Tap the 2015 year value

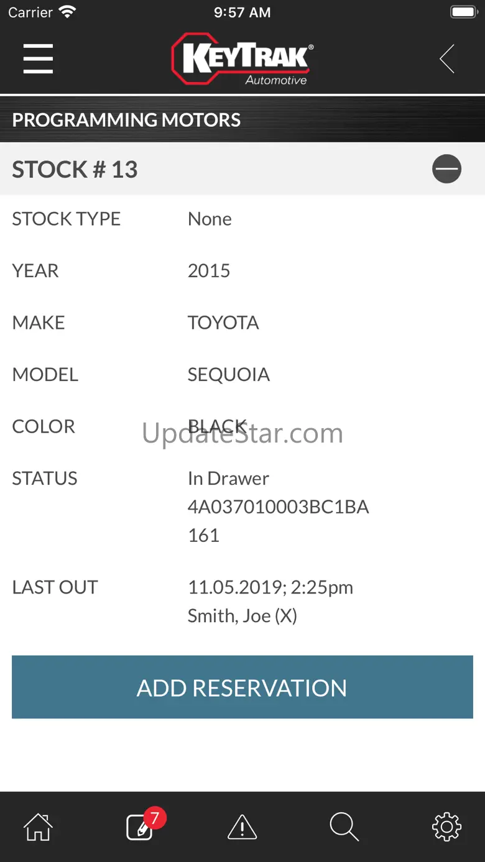[x=209, y=271]
